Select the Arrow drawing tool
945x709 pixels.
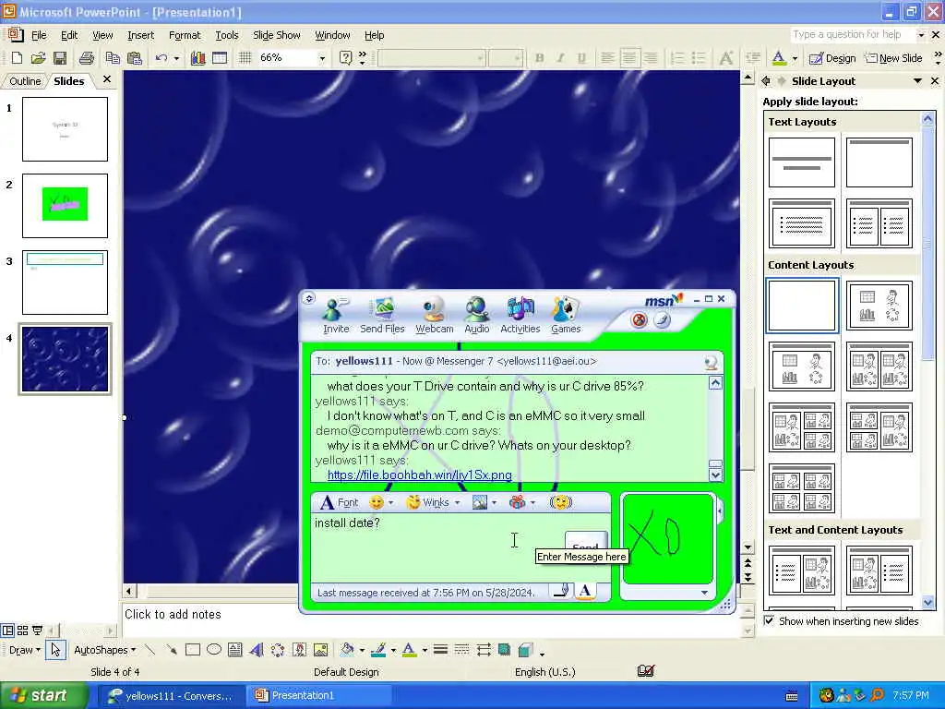tap(172, 650)
